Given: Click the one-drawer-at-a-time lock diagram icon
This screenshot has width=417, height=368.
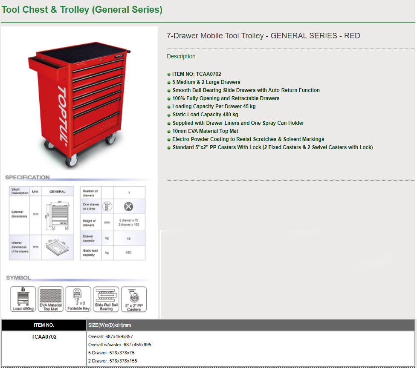Looking at the screenshot, I should point(107,207).
